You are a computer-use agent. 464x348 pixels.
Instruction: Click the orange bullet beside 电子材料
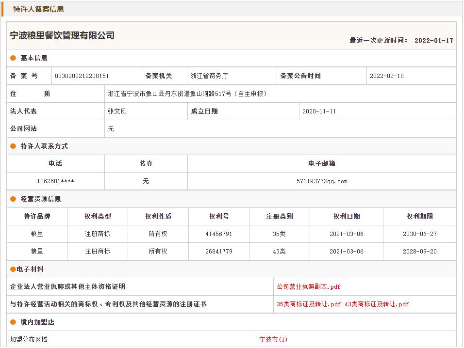tap(13, 269)
